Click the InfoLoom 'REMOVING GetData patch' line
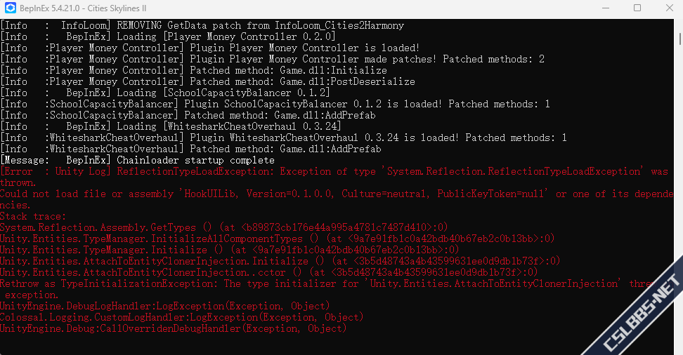The width and height of the screenshot is (683, 355). tap(202, 25)
